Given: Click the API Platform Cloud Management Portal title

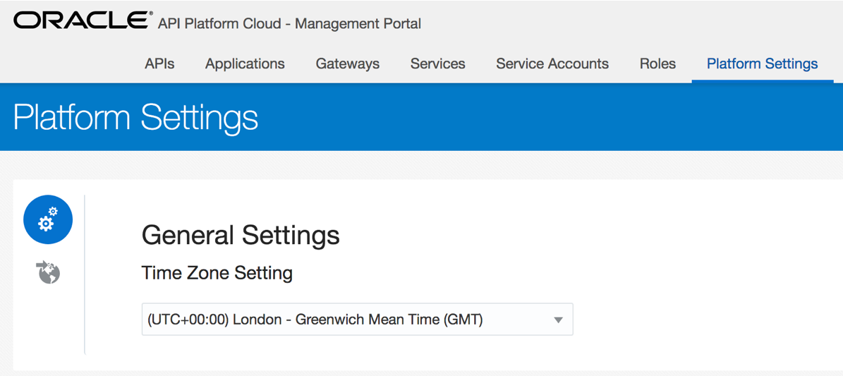Looking at the screenshot, I should tap(290, 24).
